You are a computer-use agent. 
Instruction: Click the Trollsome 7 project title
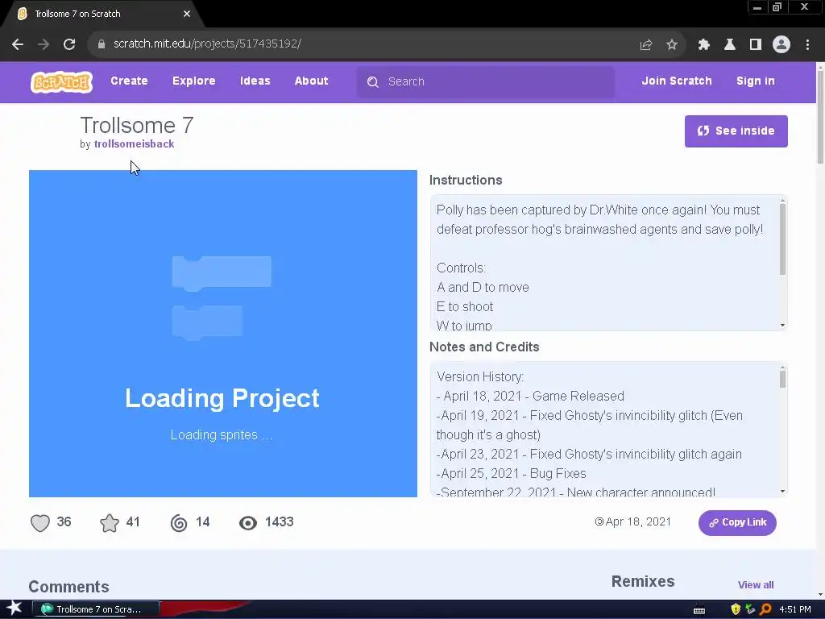coord(137,125)
